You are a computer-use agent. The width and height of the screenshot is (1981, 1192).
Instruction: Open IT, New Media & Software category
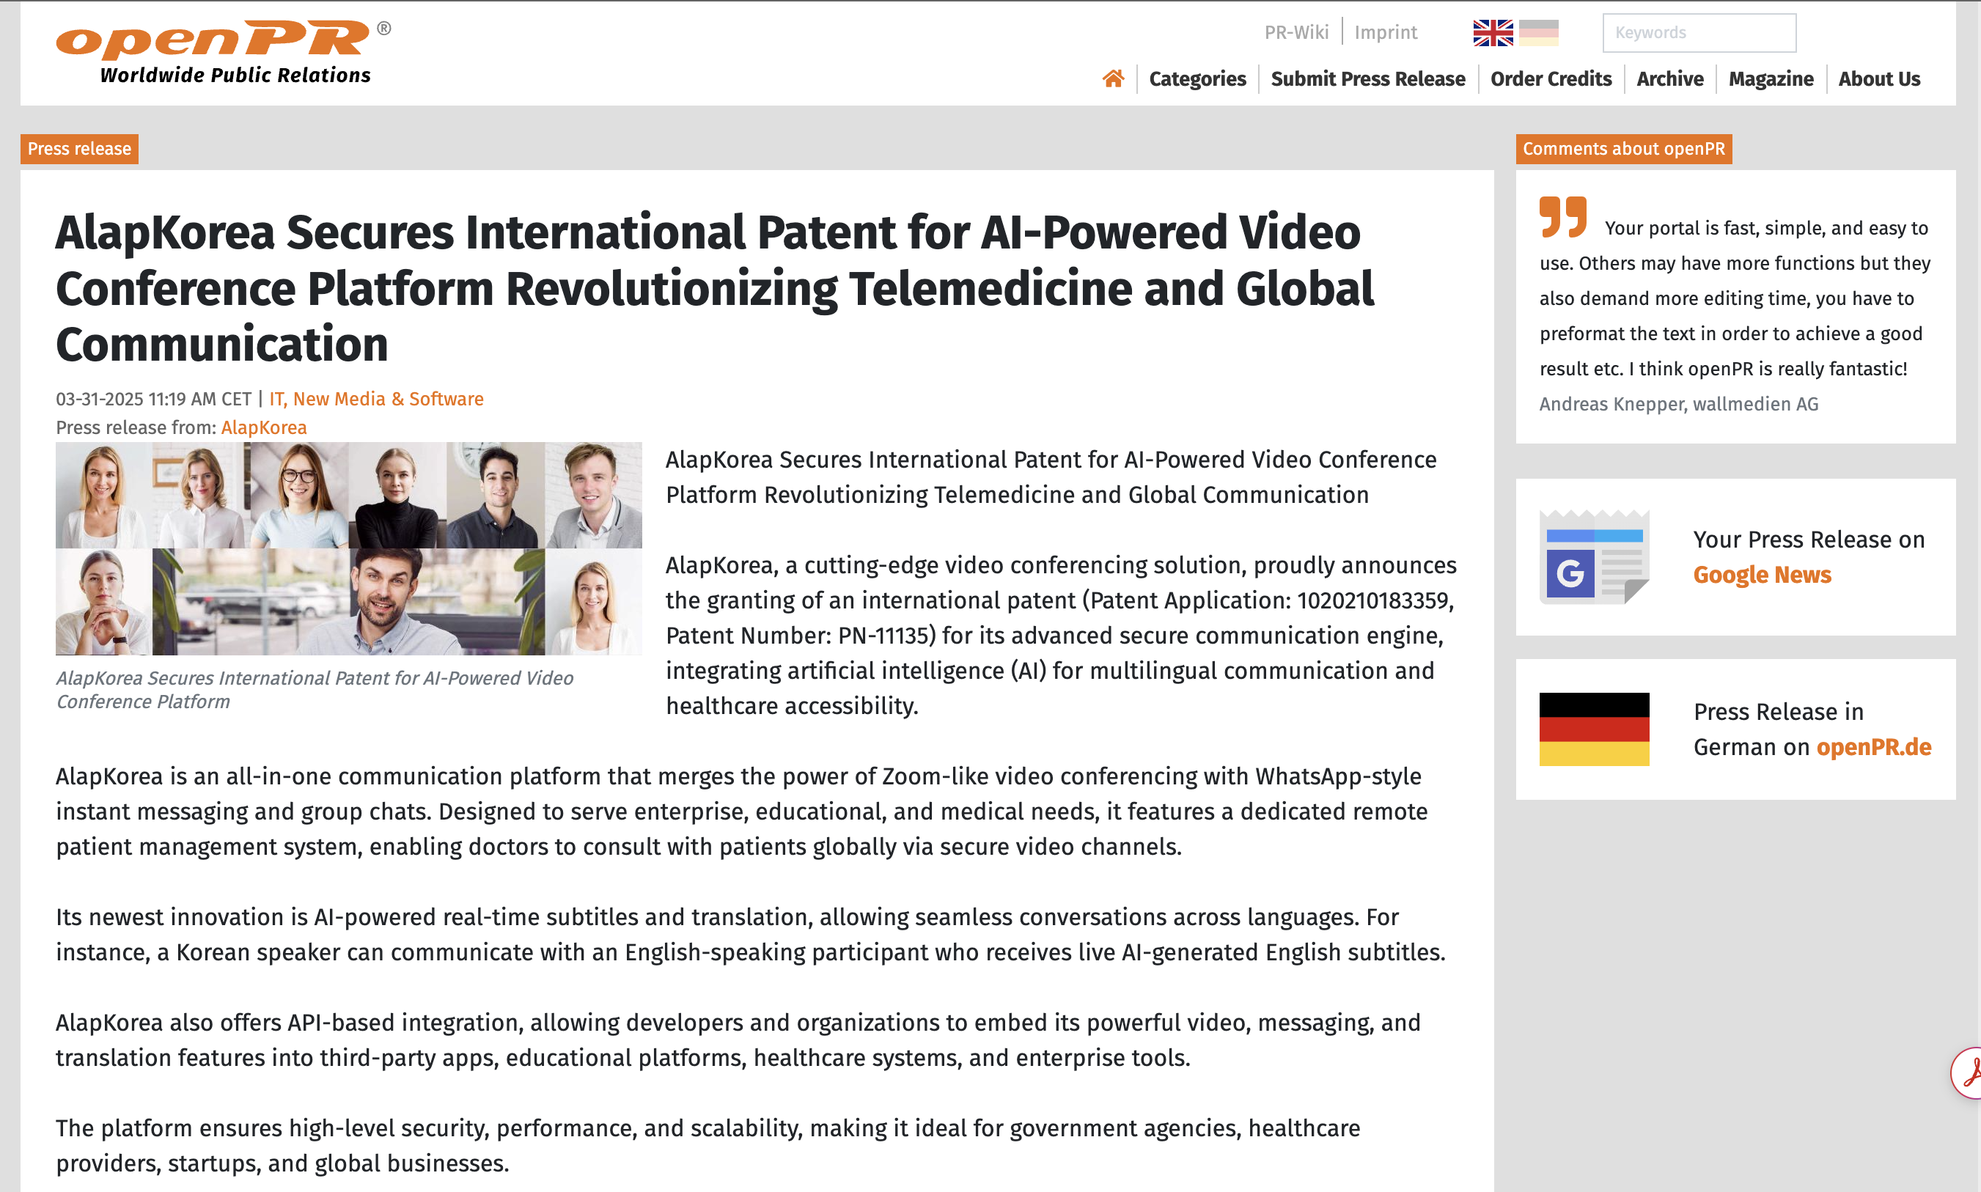tap(376, 400)
